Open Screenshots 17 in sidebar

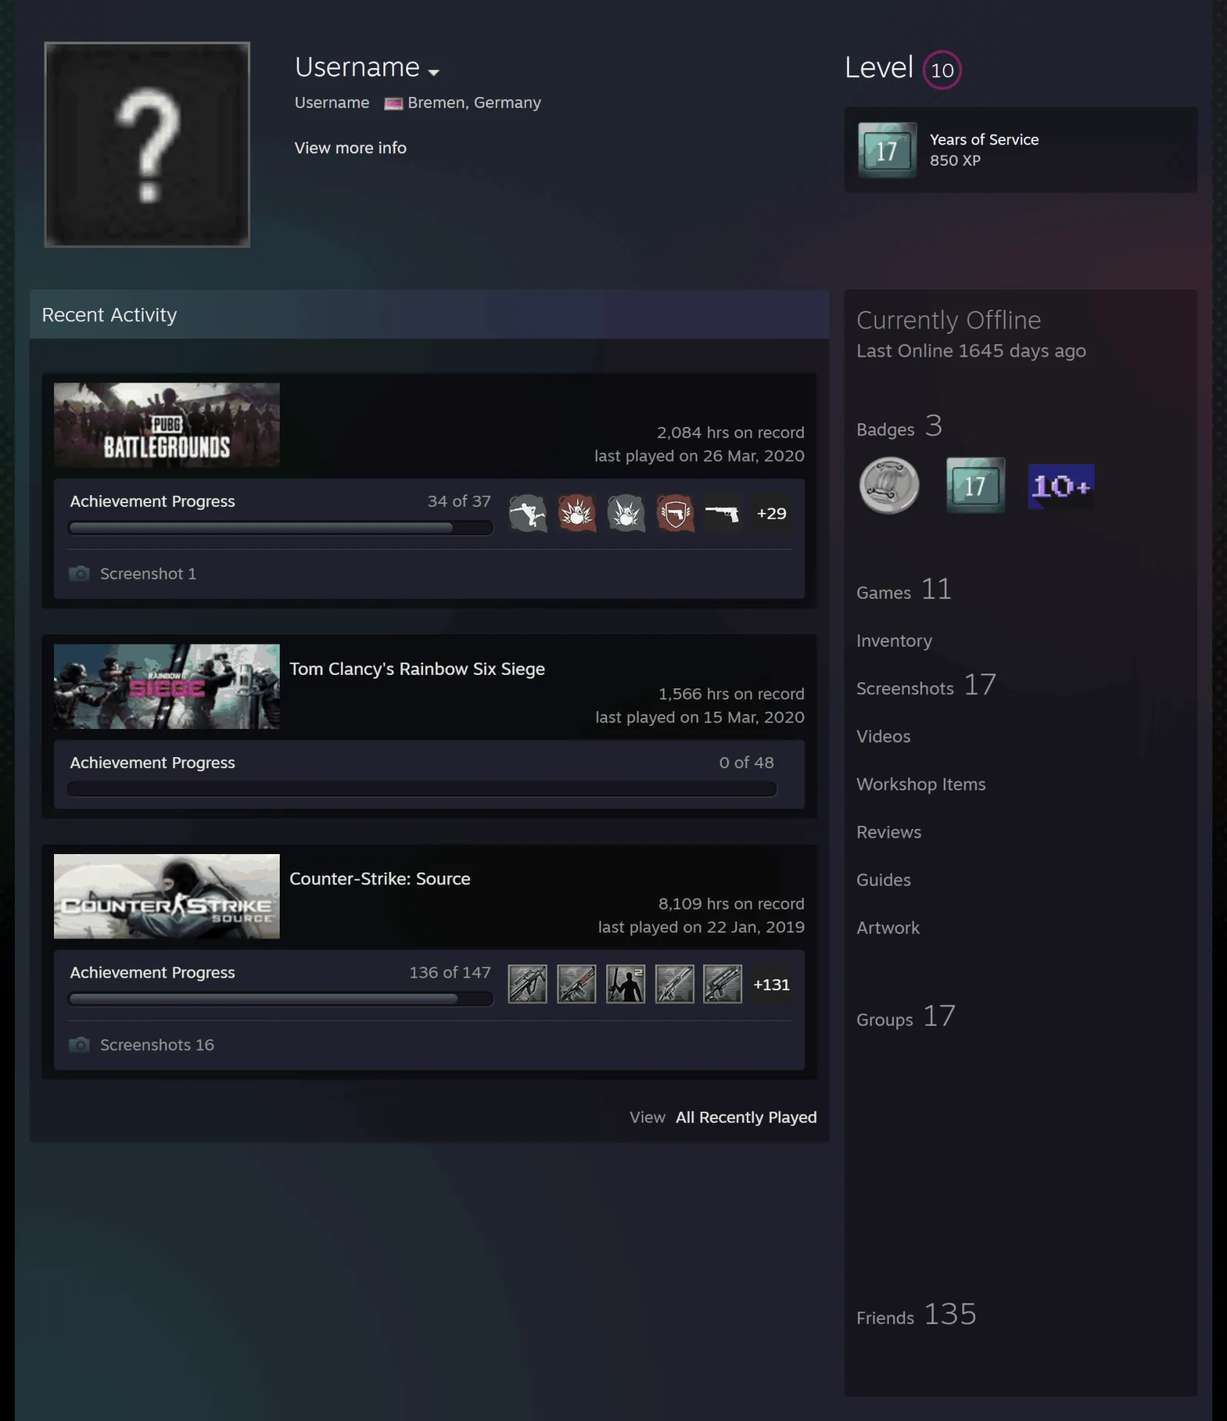coord(926,686)
